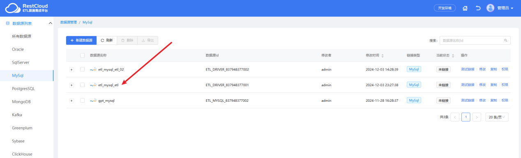This screenshot has height=158, width=521.
Task: Click 测试链接 for etl_mysql_etl_02
Action: (468, 69)
